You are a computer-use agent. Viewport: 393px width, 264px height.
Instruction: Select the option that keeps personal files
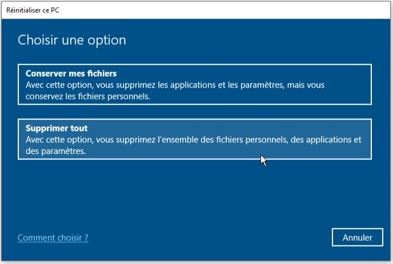pos(194,84)
